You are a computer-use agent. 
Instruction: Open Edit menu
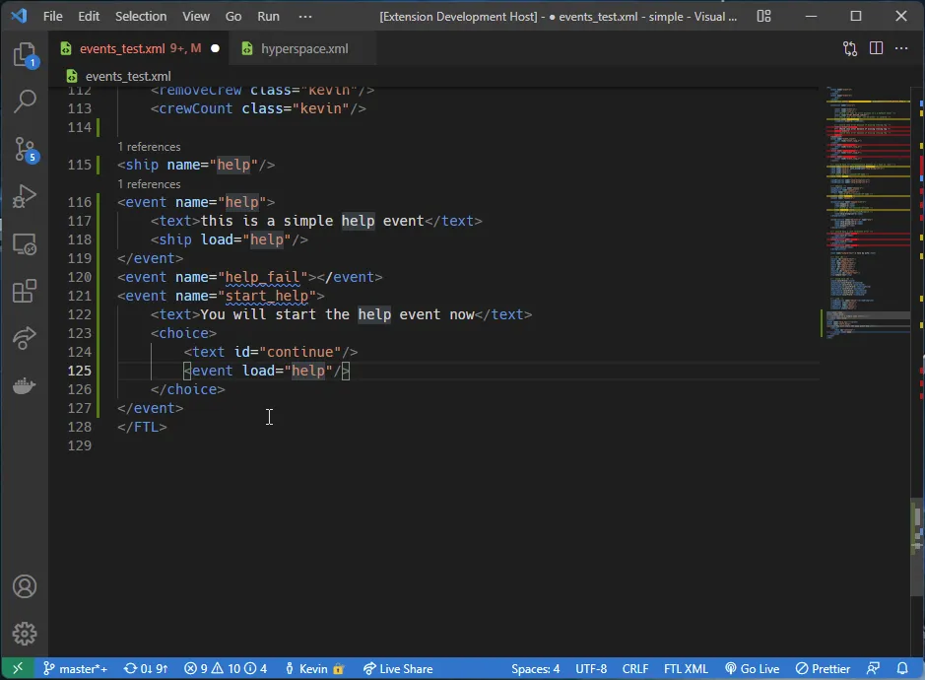tap(89, 16)
